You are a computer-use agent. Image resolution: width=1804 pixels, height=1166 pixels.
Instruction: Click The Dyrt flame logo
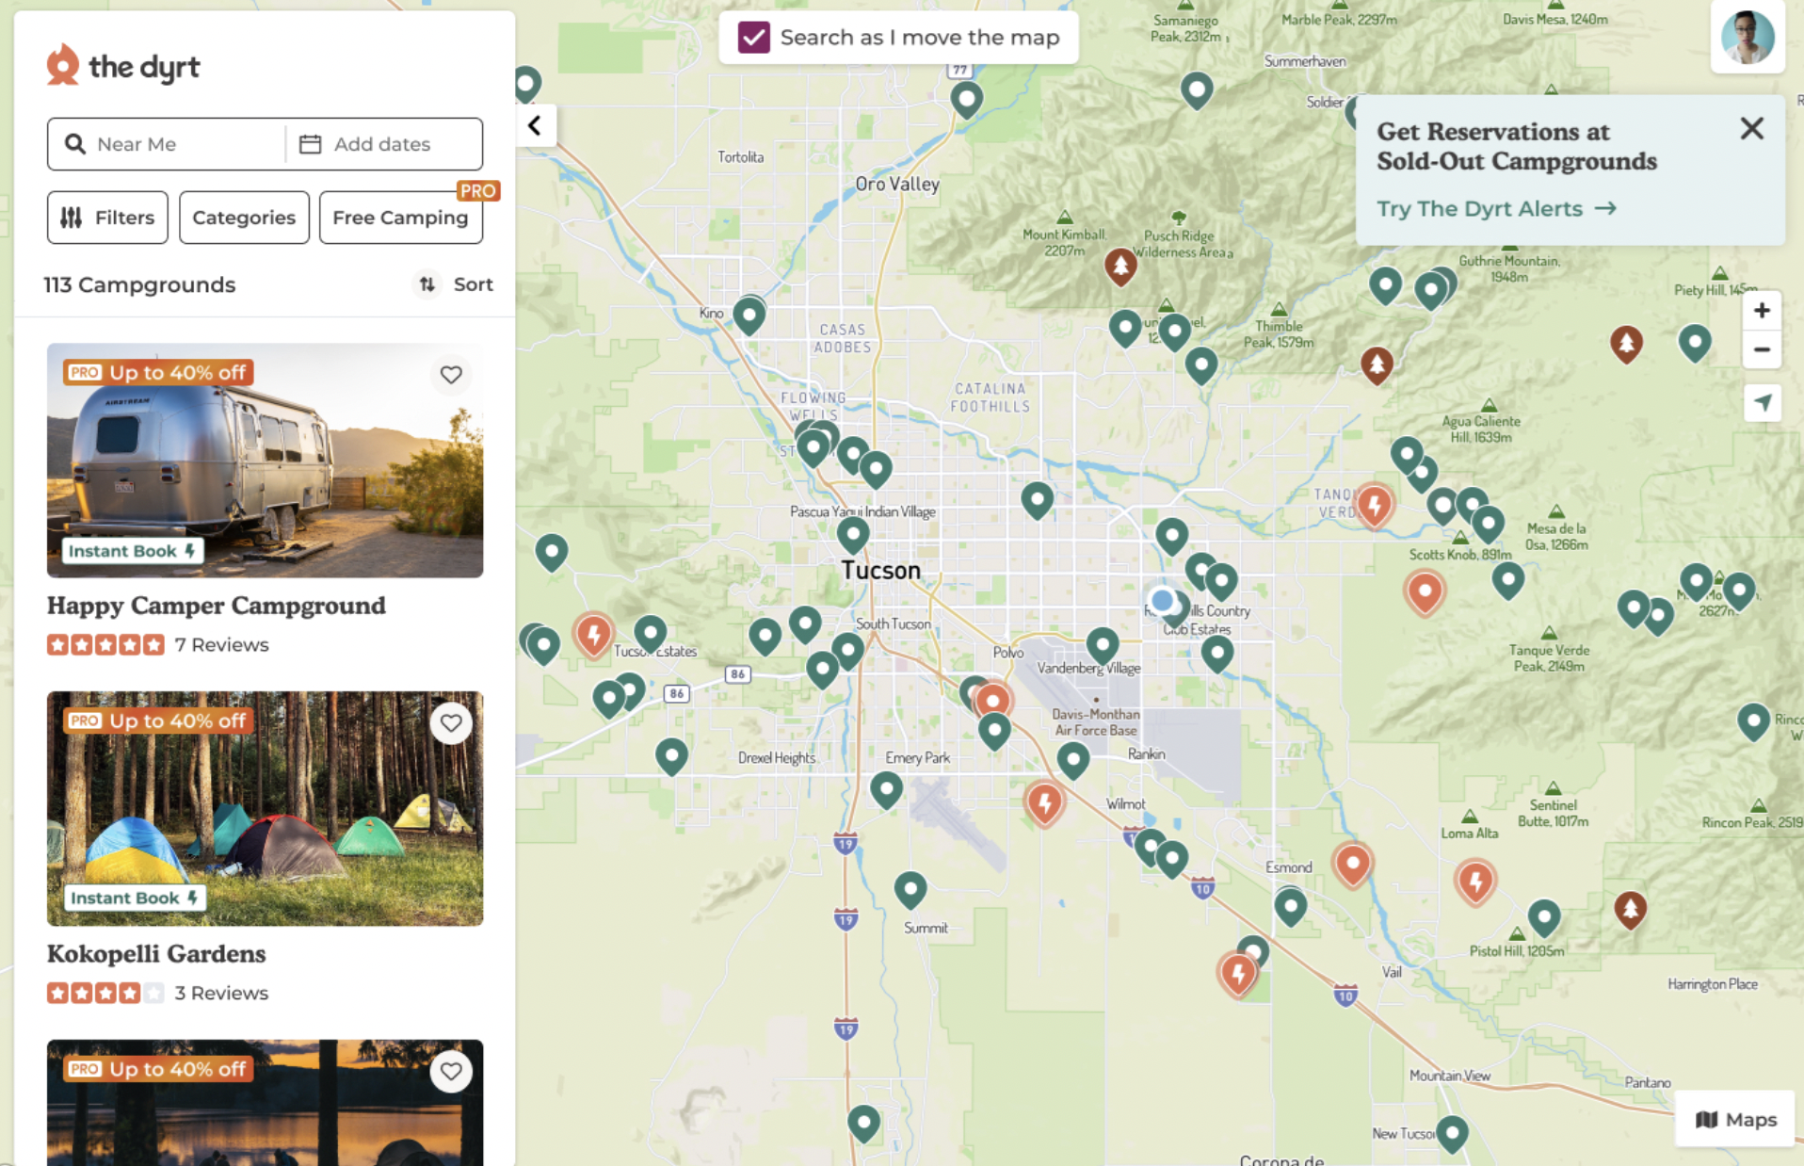63,65
